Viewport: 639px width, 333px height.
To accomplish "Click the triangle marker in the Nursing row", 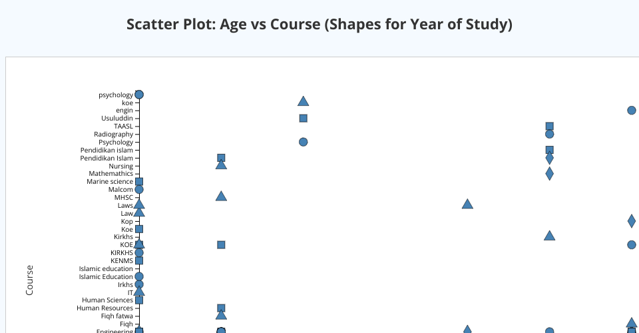I will tap(221, 165).
